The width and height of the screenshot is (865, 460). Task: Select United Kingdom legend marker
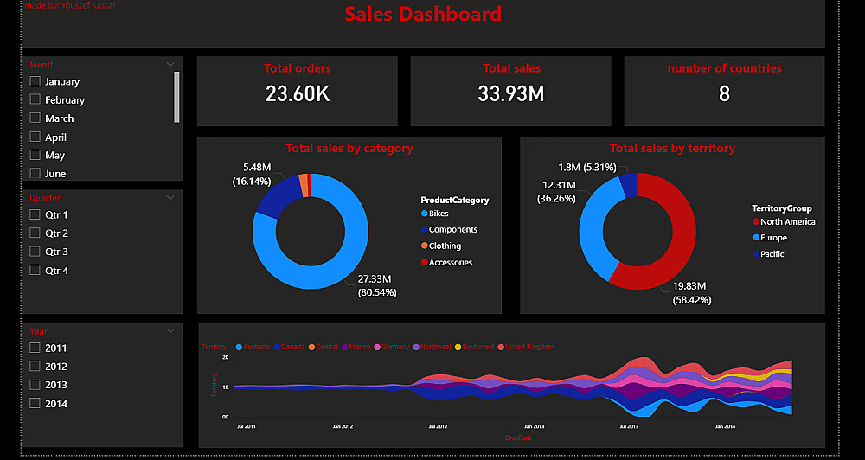point(501,347)
